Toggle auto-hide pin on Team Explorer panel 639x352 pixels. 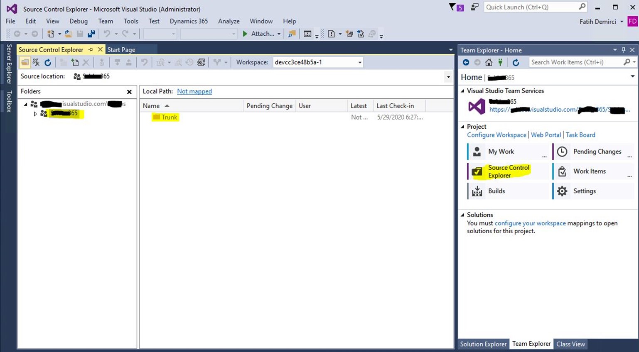point(623,50)
